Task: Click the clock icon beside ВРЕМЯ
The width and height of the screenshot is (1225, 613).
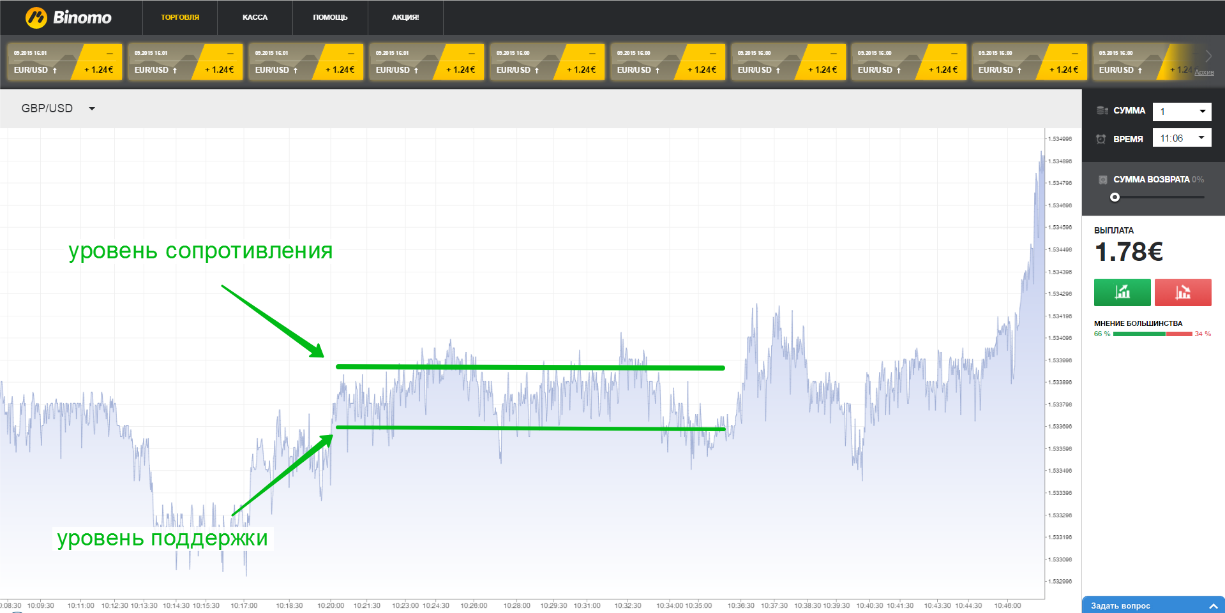Action: click(x=1101, y=138)
